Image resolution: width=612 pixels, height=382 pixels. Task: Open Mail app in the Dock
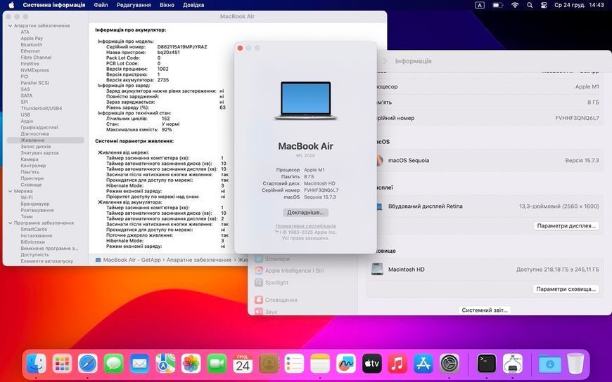coord(139,364)
